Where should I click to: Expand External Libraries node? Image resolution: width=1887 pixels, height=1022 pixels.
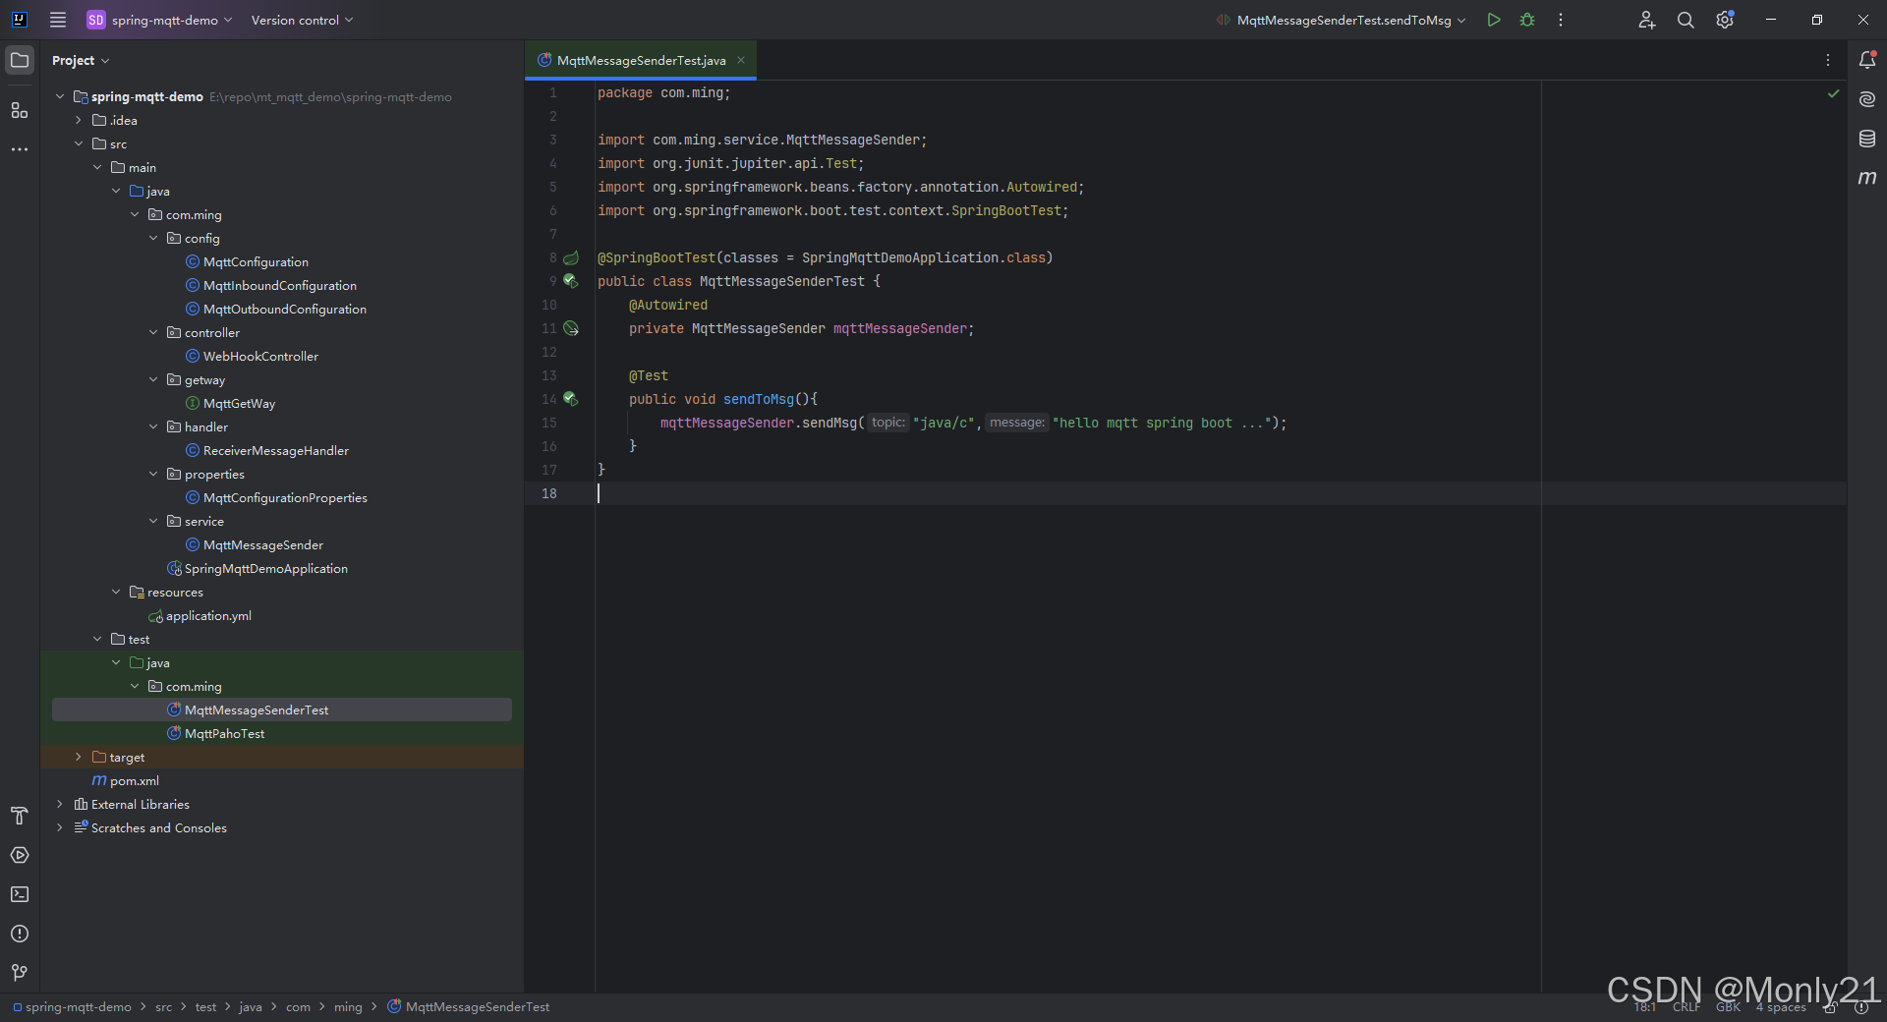[x=60, y=804]
